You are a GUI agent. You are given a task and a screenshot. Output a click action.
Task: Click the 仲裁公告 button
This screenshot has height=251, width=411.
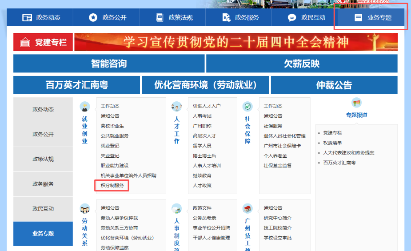tap(334, 85)
